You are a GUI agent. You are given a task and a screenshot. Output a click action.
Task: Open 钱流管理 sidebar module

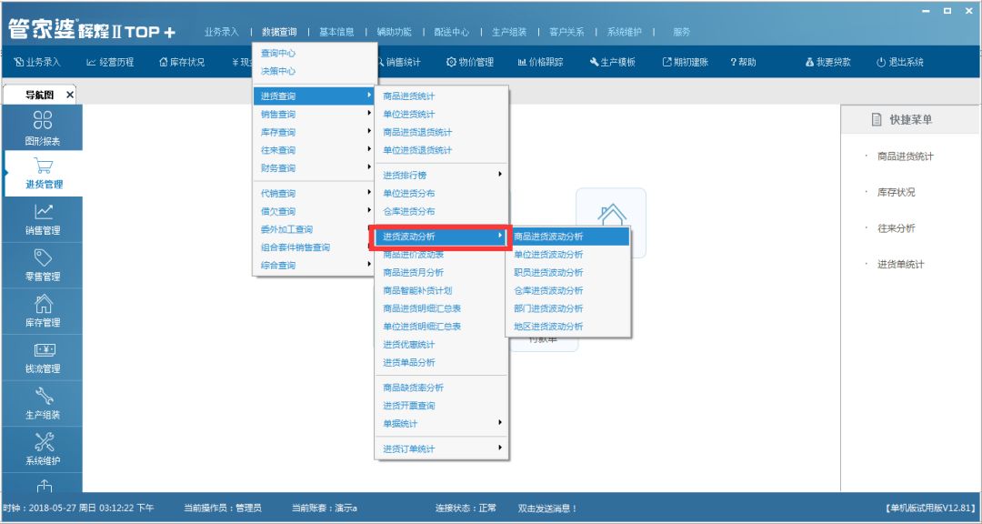coord(42,358)
